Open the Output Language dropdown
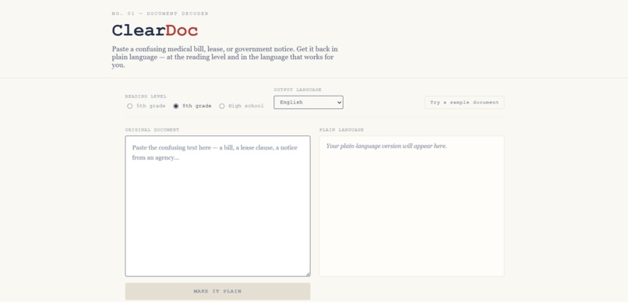This screenshot has height=302, width=628. pyautogui.click(x=309, y=103)
